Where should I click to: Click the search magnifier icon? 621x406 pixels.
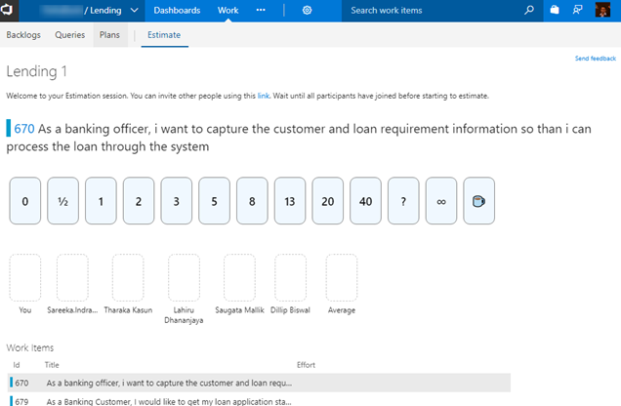[x=529, y=11]
